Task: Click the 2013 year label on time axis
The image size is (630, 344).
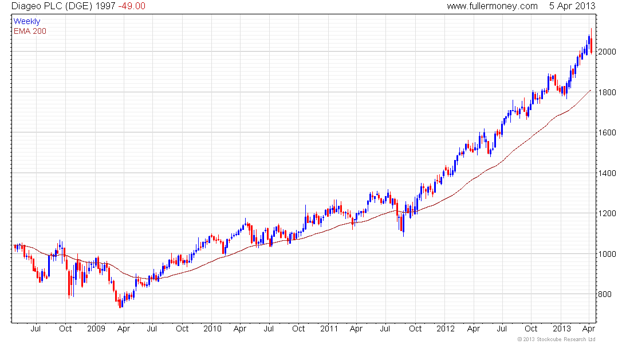Action: [562, 329]
